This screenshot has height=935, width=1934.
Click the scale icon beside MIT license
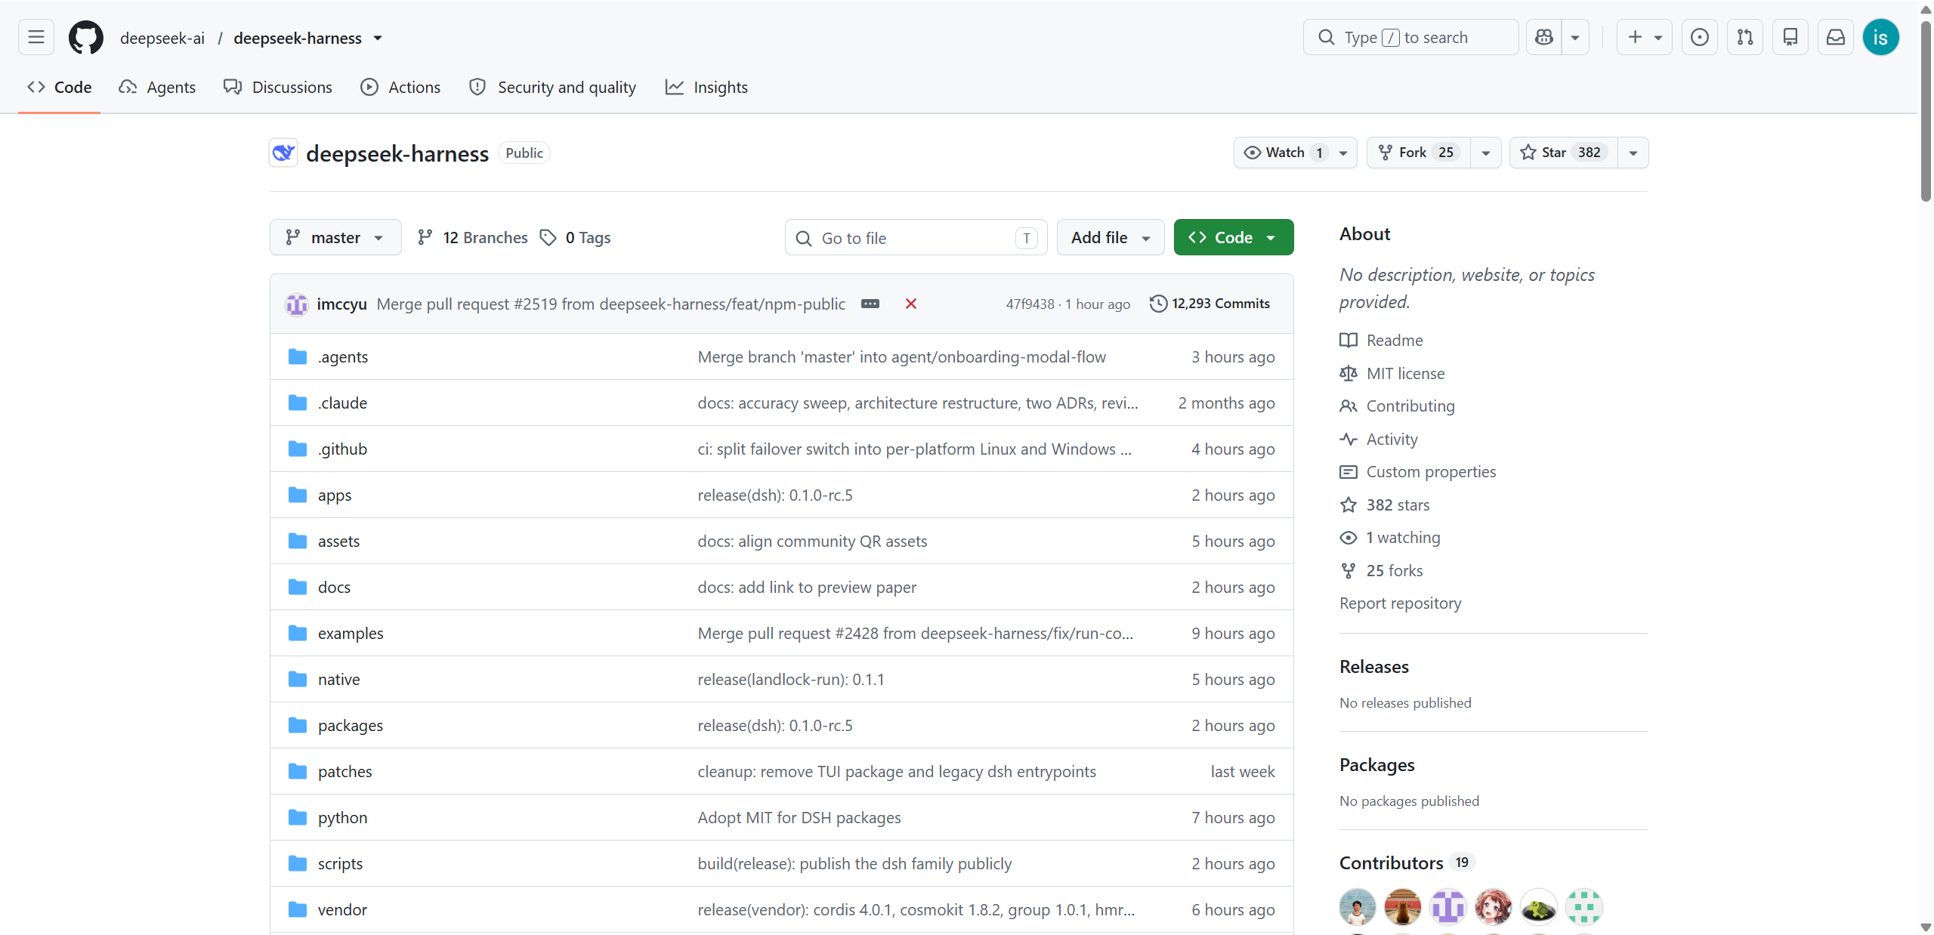pos(1349,373)
